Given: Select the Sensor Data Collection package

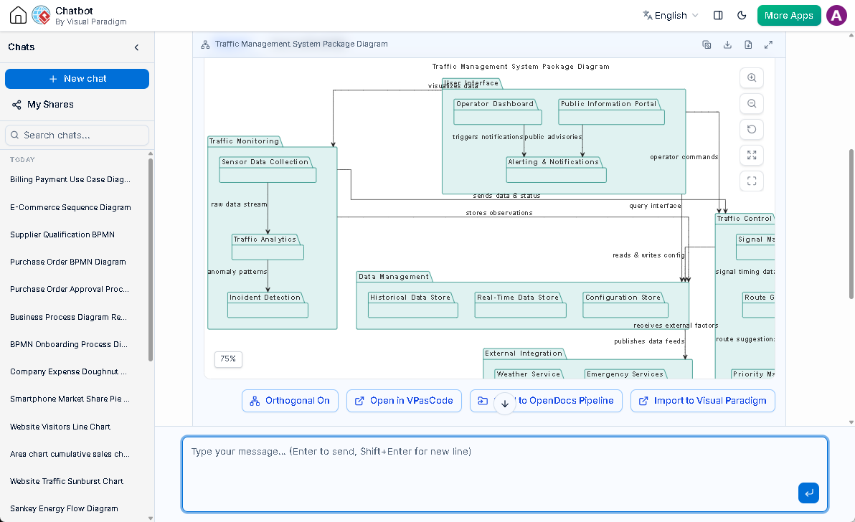Looking at the screenshot, I should pos(268,169).
